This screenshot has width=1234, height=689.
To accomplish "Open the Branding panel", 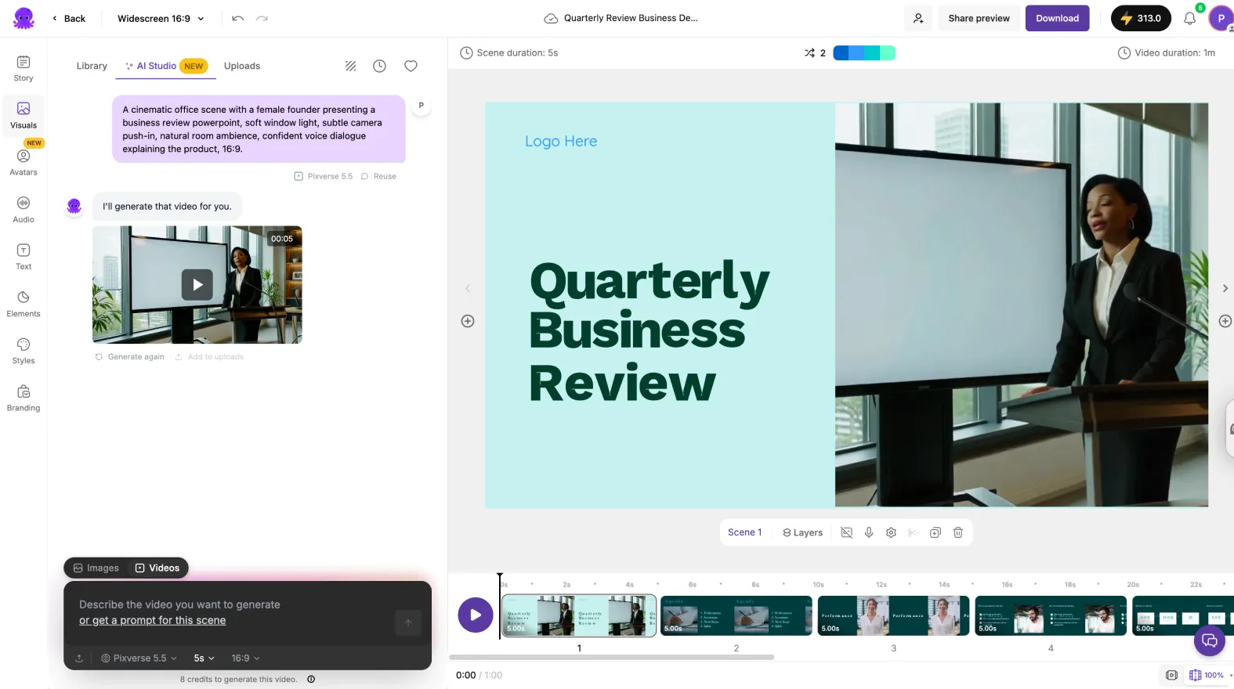I will click(24, 398).
